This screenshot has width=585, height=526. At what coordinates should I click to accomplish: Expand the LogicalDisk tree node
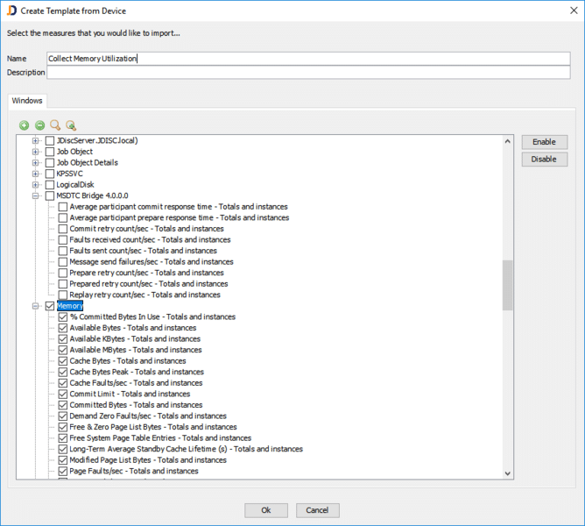click(x=36, y=184)
